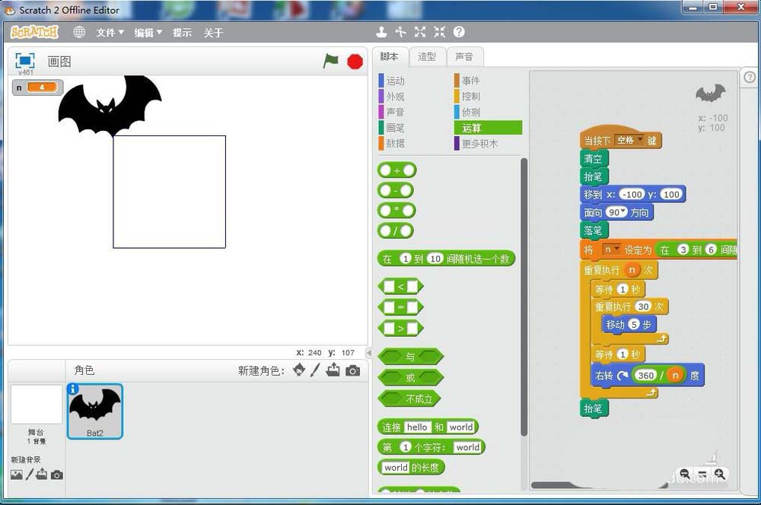Select the Grow sprite tool
The image size is (761, 505).
tap(420, 32)
